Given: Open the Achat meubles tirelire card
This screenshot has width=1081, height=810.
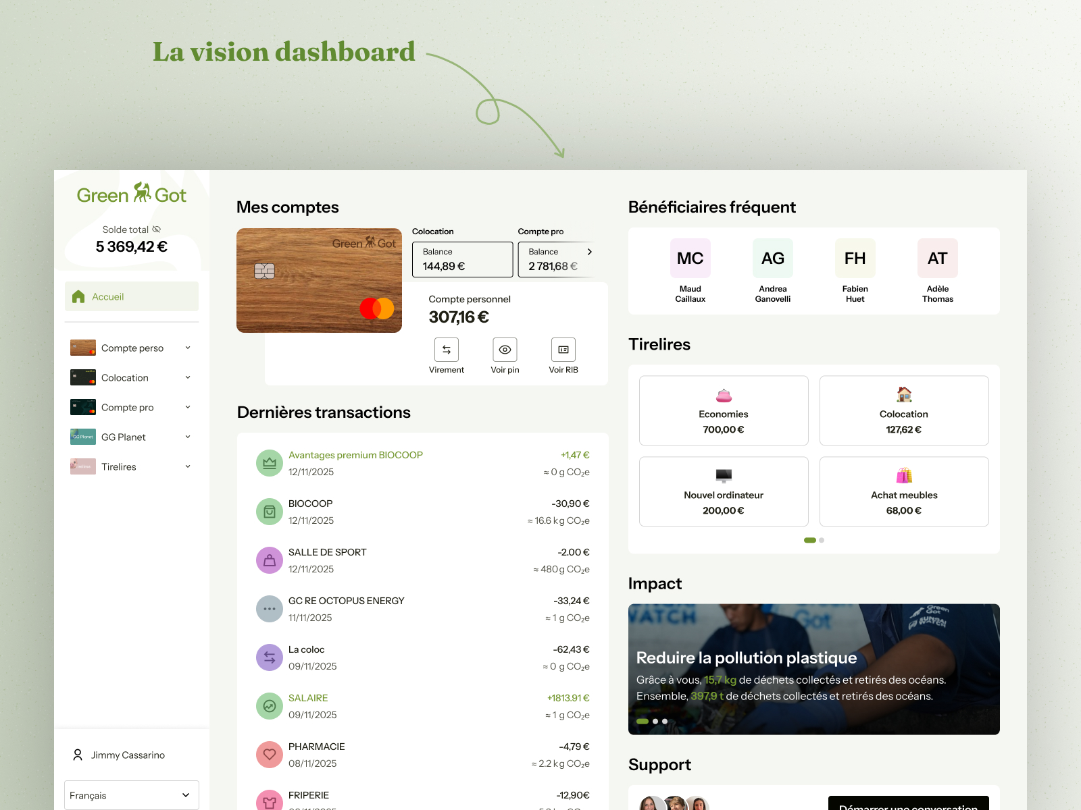Looking at the screenshot, I should pos(904,491).
